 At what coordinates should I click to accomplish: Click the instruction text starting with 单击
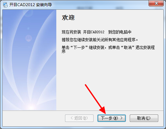coord(108,49)
